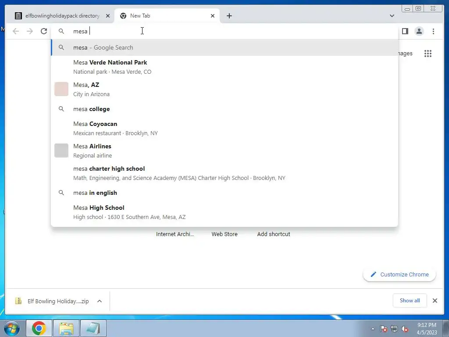Click the reload page icon
The width and height of the screenshot is (449, 337).
[44, 31]
